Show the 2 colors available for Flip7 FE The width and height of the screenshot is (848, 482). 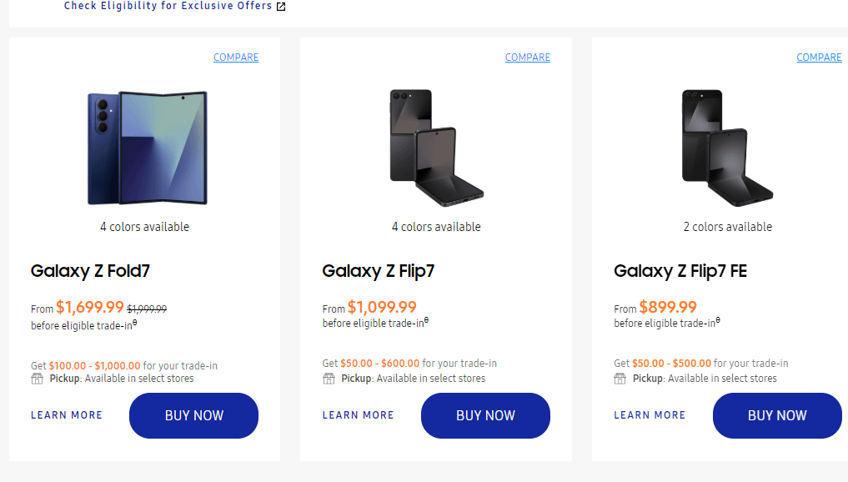[x=728, y=226]
